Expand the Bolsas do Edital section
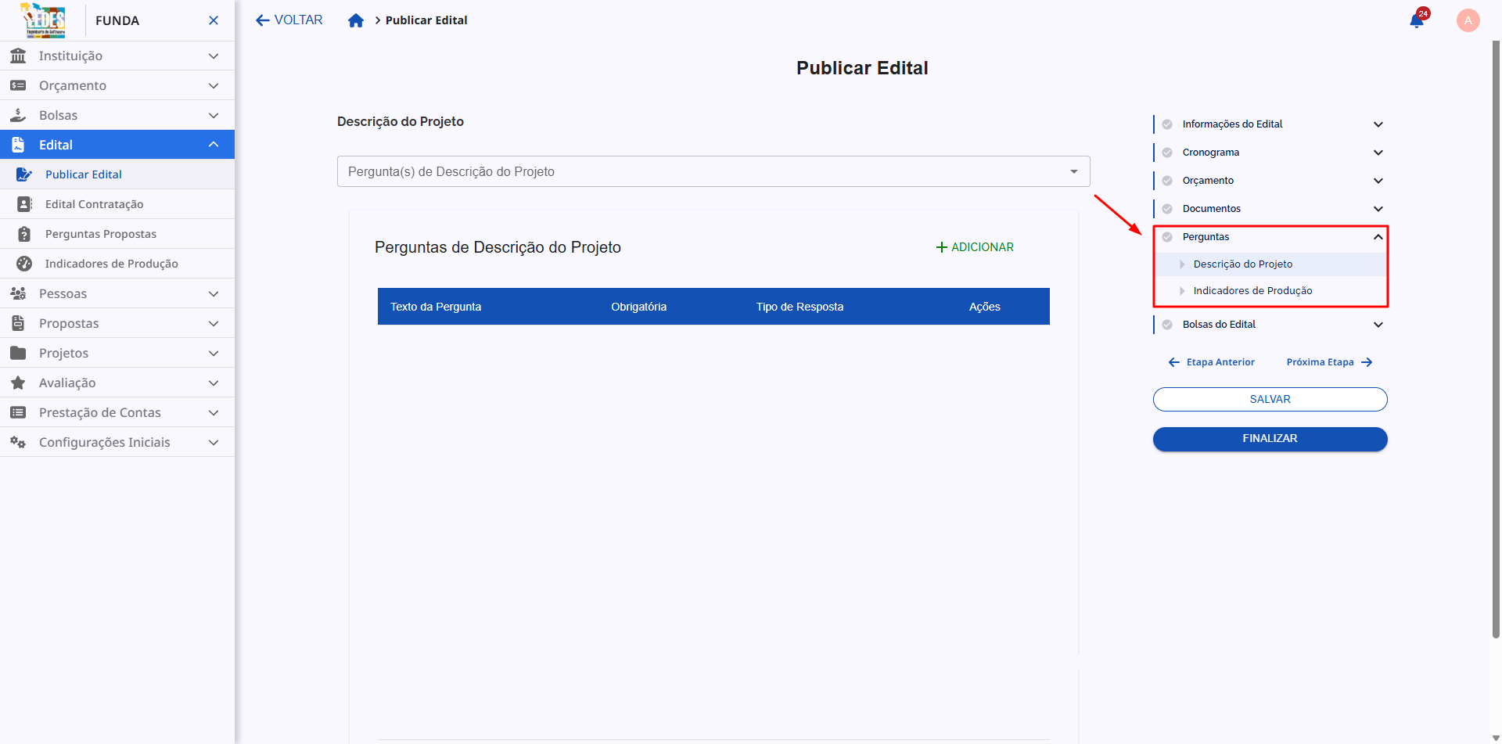 tap(1378, 324)
